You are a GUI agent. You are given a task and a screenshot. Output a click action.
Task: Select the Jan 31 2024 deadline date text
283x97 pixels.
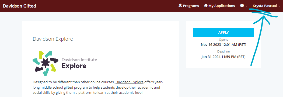click(x=223, y=57)
